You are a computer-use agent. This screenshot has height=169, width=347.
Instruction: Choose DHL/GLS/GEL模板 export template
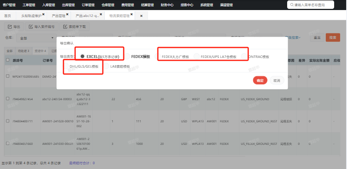coord(66,66)
